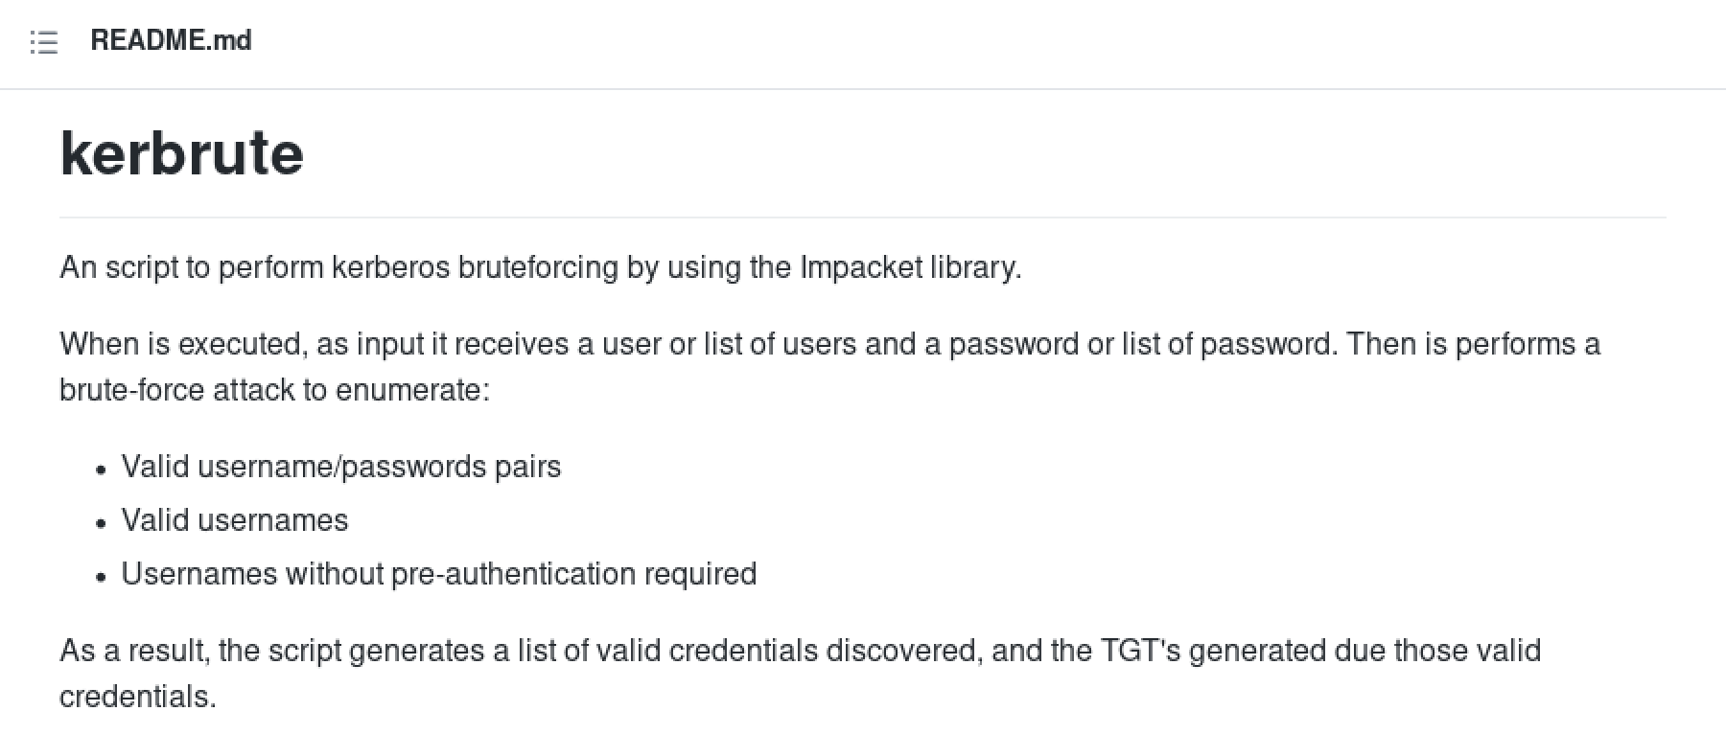This screenshot has width=1726, height=734.
Task: Click the final word 'credentials.' at bottom
Action: pyautogui.click(x=138, y=697)
